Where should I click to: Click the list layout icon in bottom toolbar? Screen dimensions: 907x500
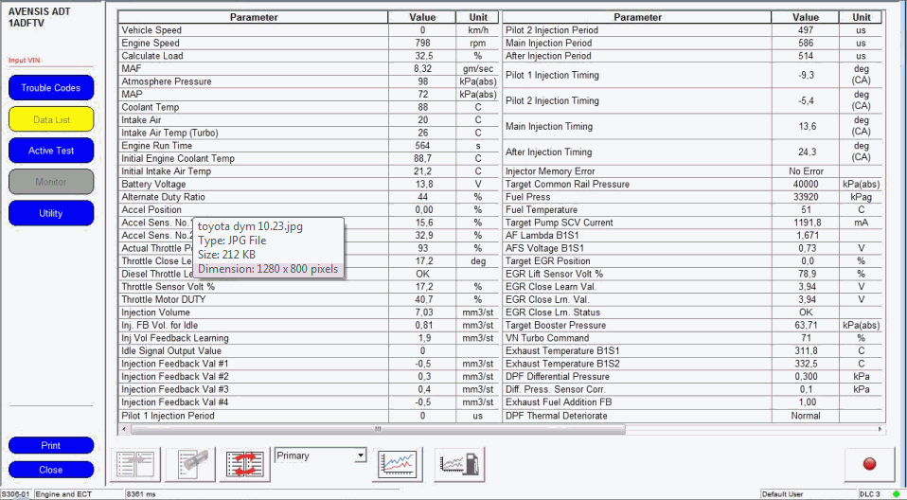pyautogui.click(x=135, y=463)
